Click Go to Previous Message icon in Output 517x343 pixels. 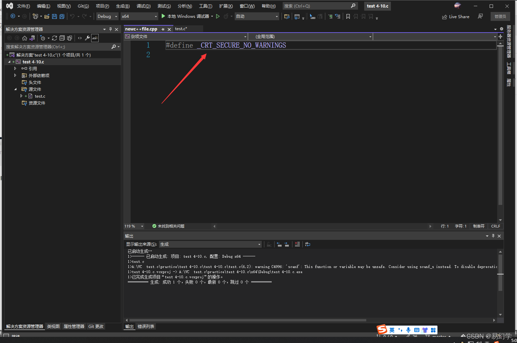point(279,244)
